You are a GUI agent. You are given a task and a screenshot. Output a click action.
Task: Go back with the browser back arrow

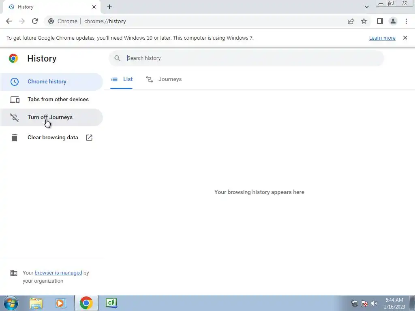pyautogui.click(x=9, y=21)
